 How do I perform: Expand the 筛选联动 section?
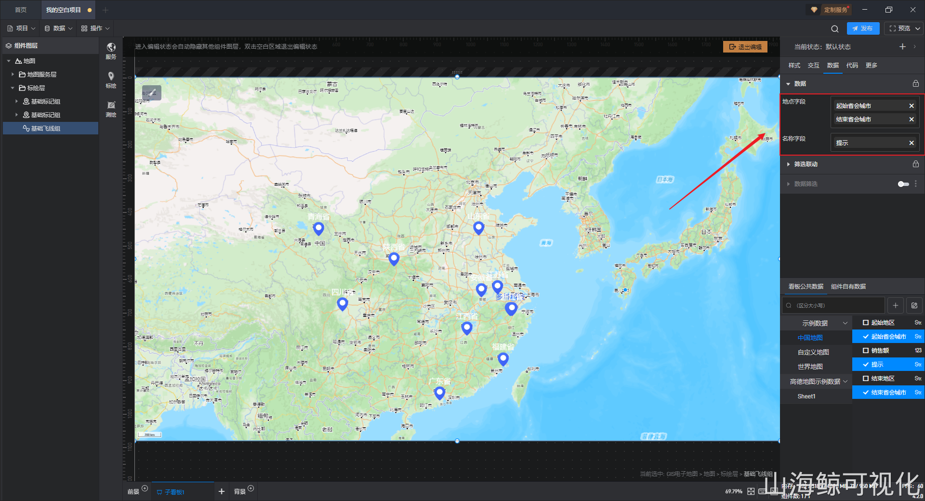tap(788, 164)
